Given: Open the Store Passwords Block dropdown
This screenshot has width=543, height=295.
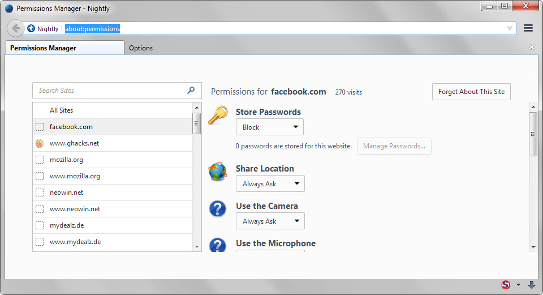Looking at the screenshot, I should coord(270,127).
